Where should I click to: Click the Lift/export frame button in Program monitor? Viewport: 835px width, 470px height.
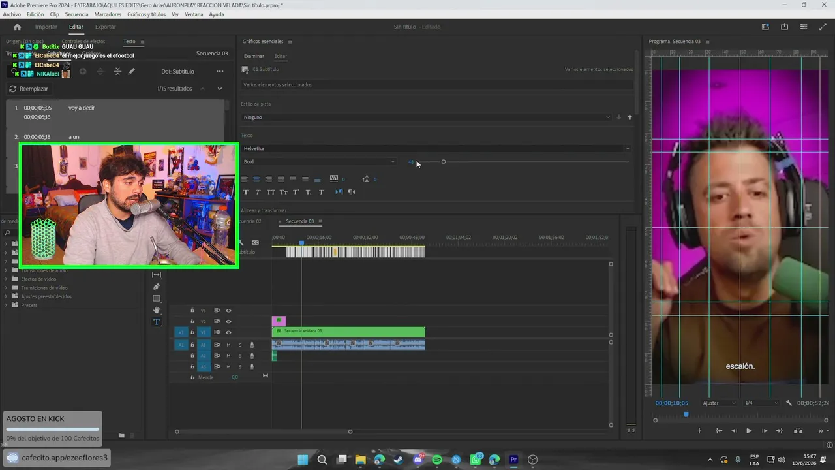coord(798,431)
